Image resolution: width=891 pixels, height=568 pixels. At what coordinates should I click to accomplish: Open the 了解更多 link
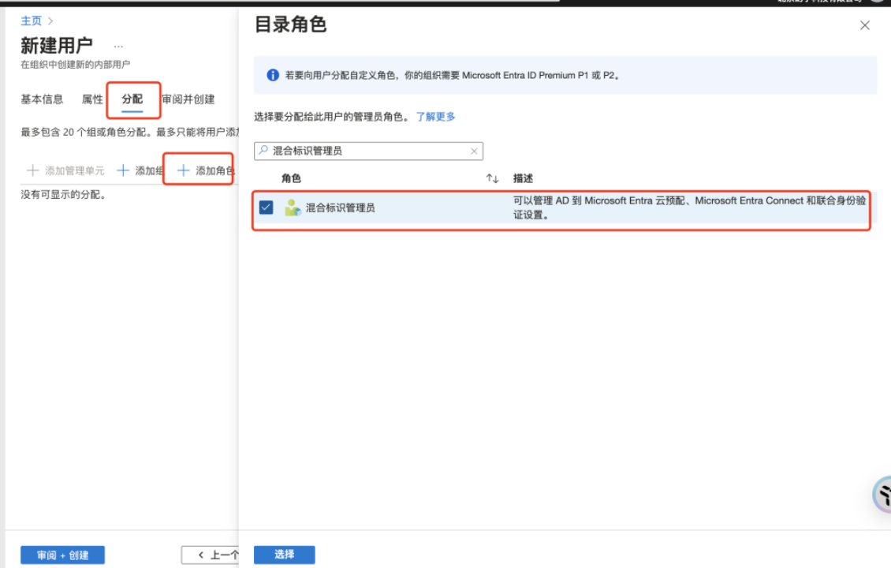click(x=435, y=117)
